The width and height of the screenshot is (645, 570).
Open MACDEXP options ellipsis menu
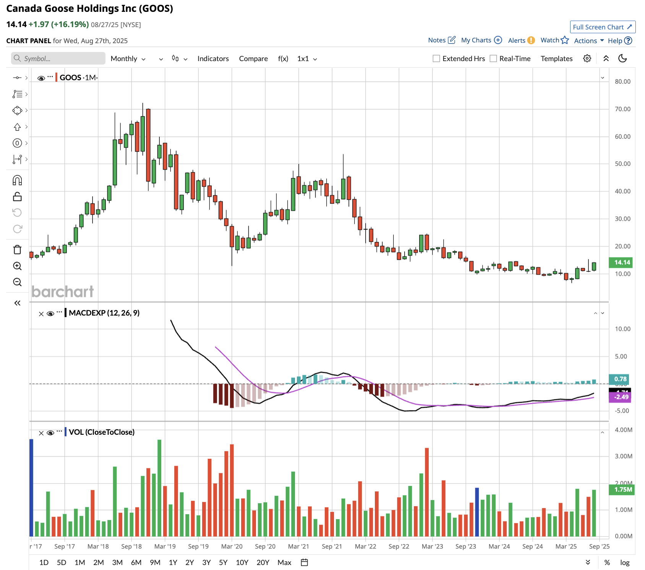(x=59, y=312)
